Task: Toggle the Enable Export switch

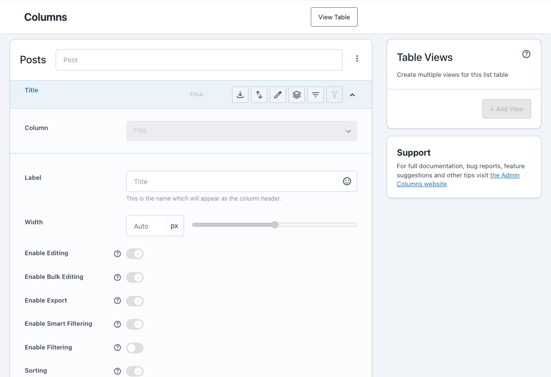Action: (135, 301)
